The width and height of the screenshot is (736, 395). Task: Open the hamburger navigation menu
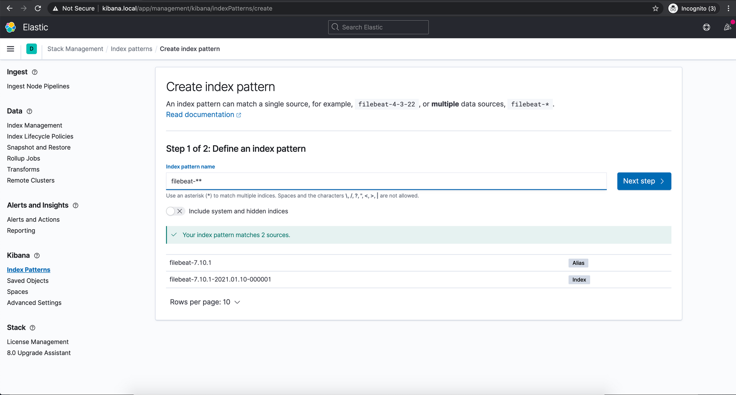11,49
